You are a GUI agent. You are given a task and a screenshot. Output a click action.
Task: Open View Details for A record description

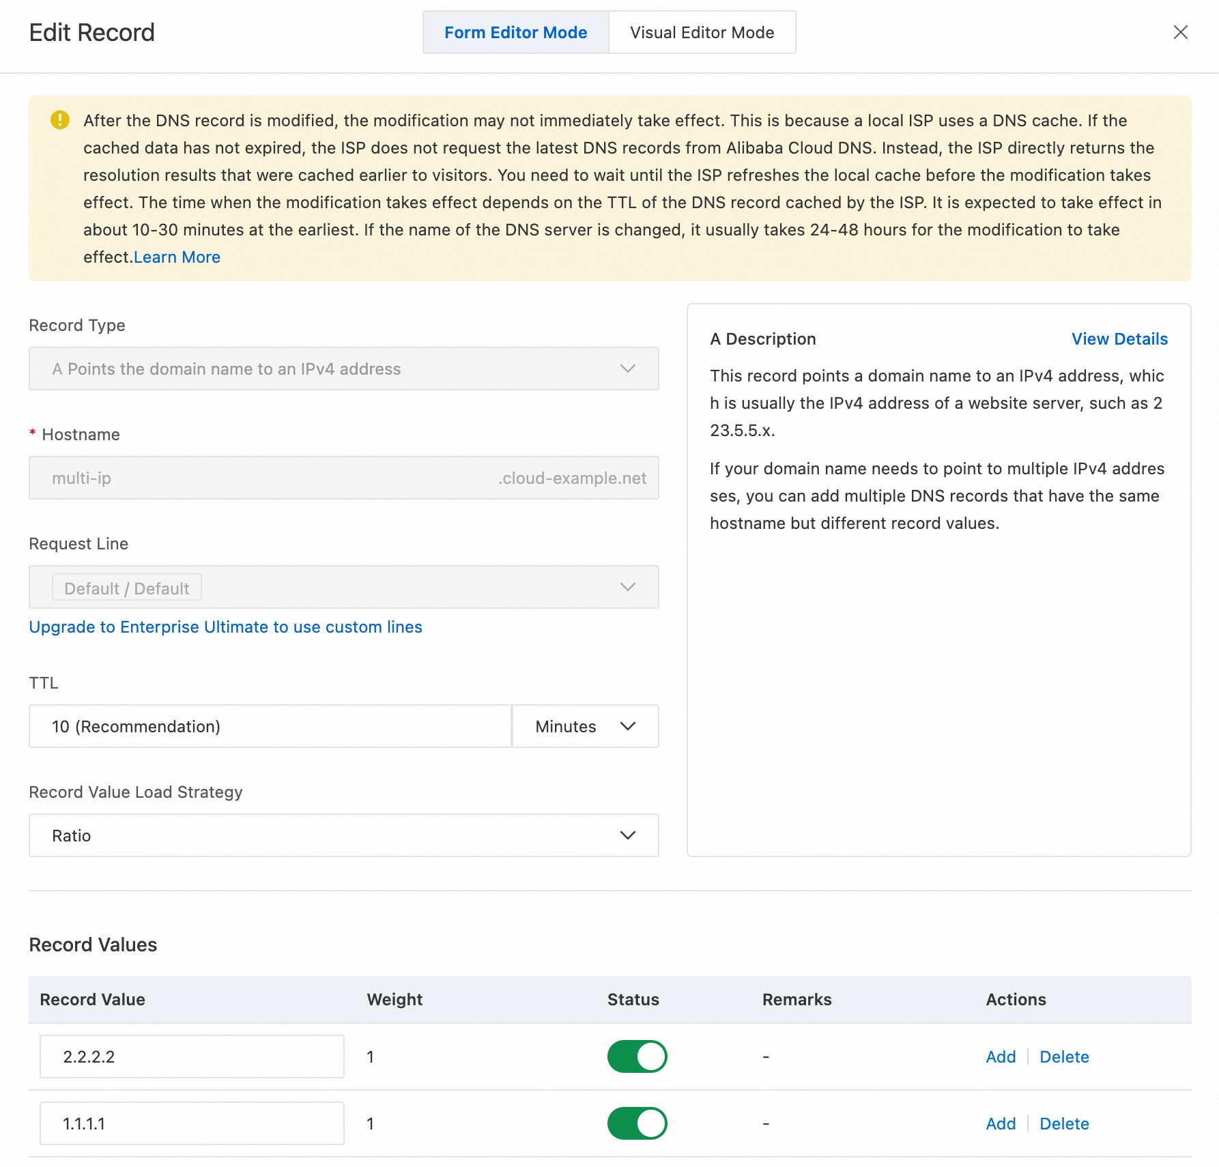pos(1119,339)
